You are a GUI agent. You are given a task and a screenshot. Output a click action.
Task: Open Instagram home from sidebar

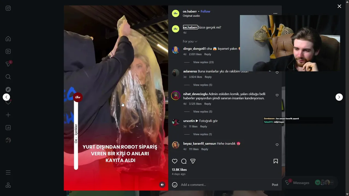coord(8,39)
